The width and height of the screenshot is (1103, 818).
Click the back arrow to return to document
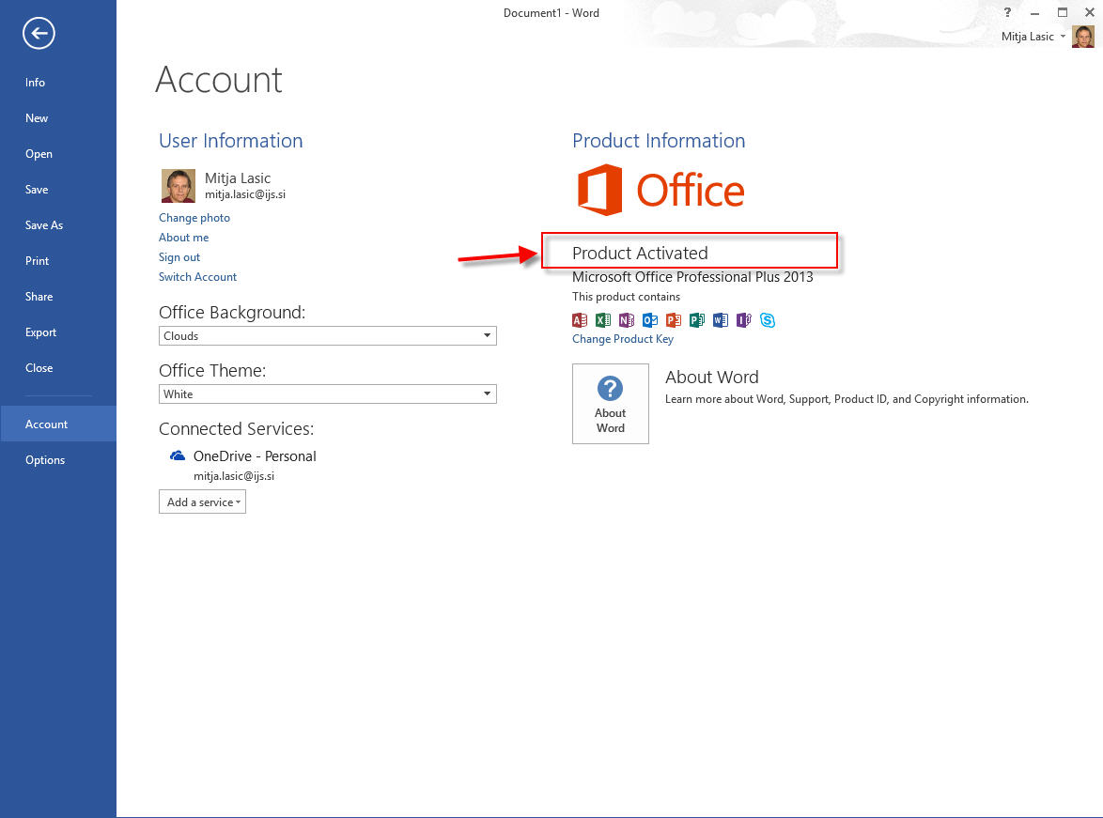(39, 35)
